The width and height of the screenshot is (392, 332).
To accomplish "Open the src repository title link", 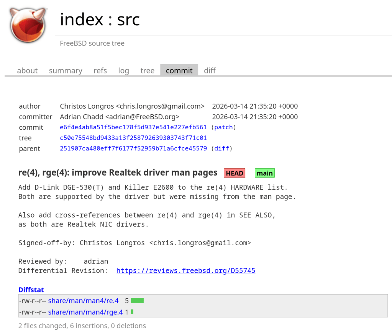I will click(x=128, y=20).
